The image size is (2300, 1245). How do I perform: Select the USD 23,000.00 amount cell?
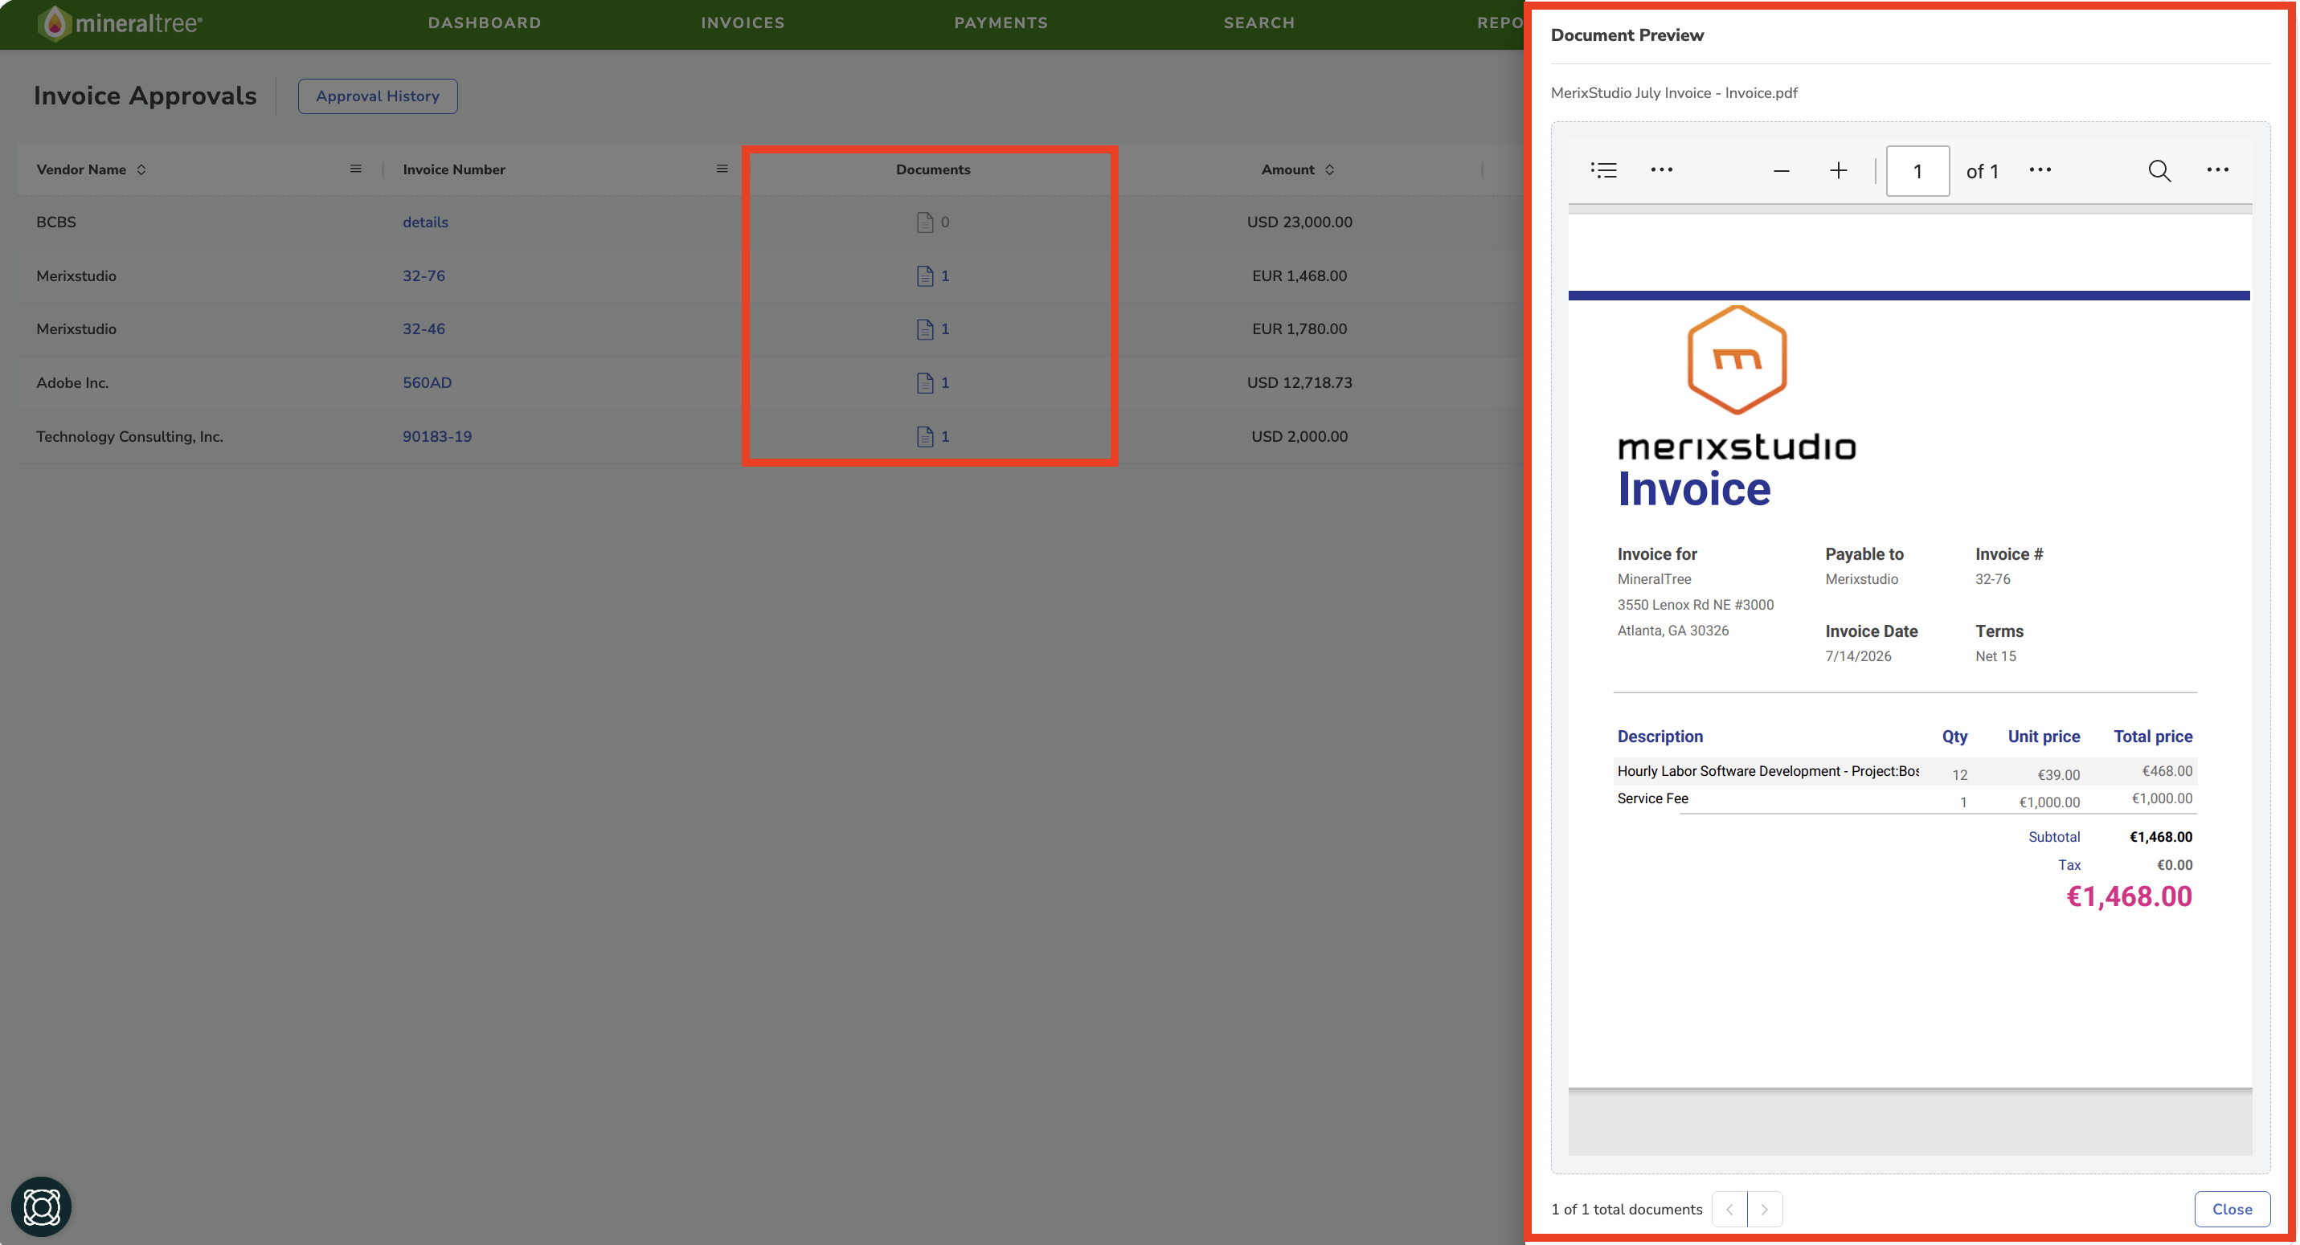click(1299, 222)
